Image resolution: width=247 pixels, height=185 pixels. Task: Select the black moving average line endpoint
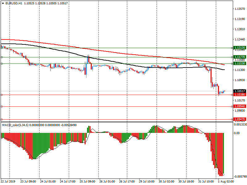(224, 70)
